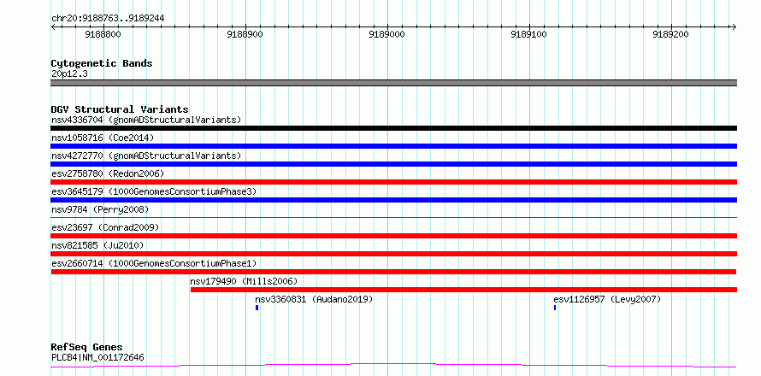Click the ruler's right arrowhead
The image size is (761, 376).
734,26
